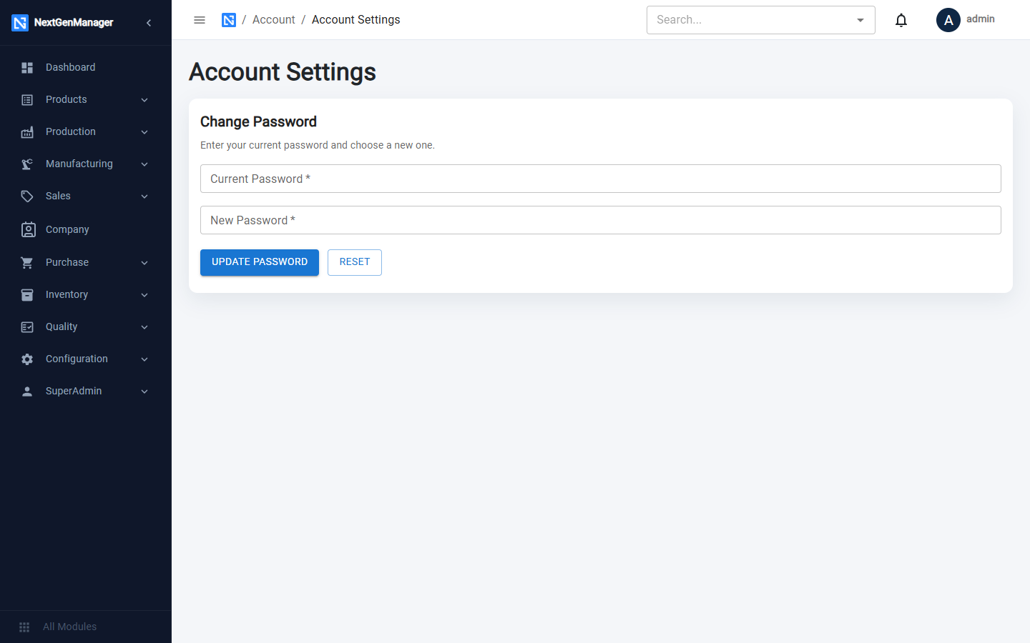Expand the Purchase menu chevron
Image resolution: width=1030 pixels, height=643 pixels.
point(144,263)
